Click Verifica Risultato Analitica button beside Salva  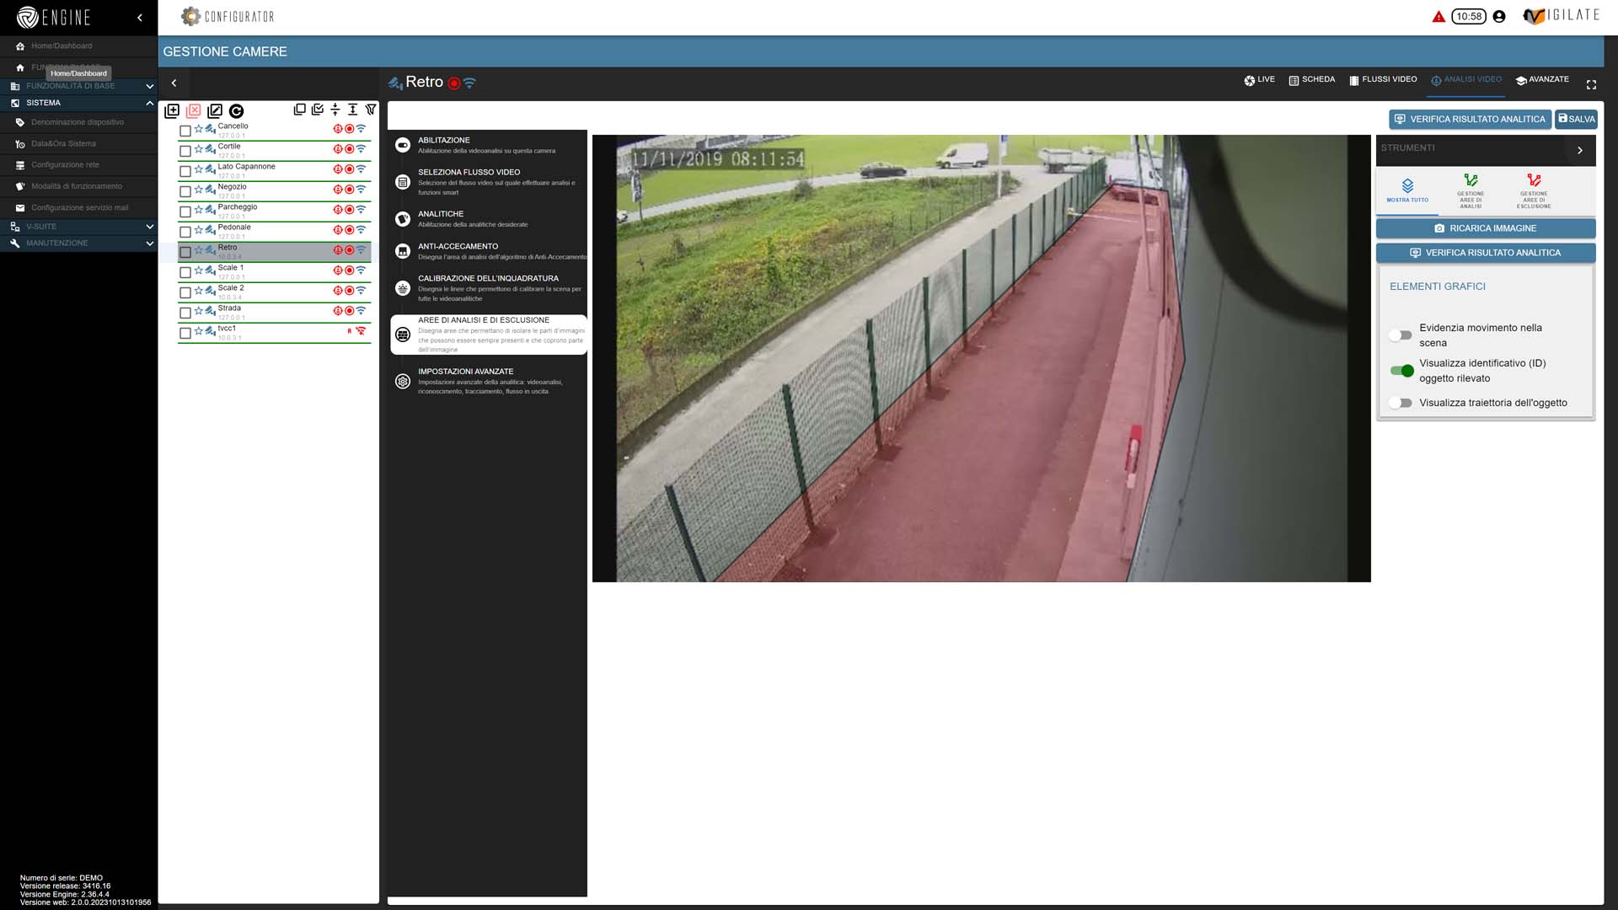(x=1470, y=119)
